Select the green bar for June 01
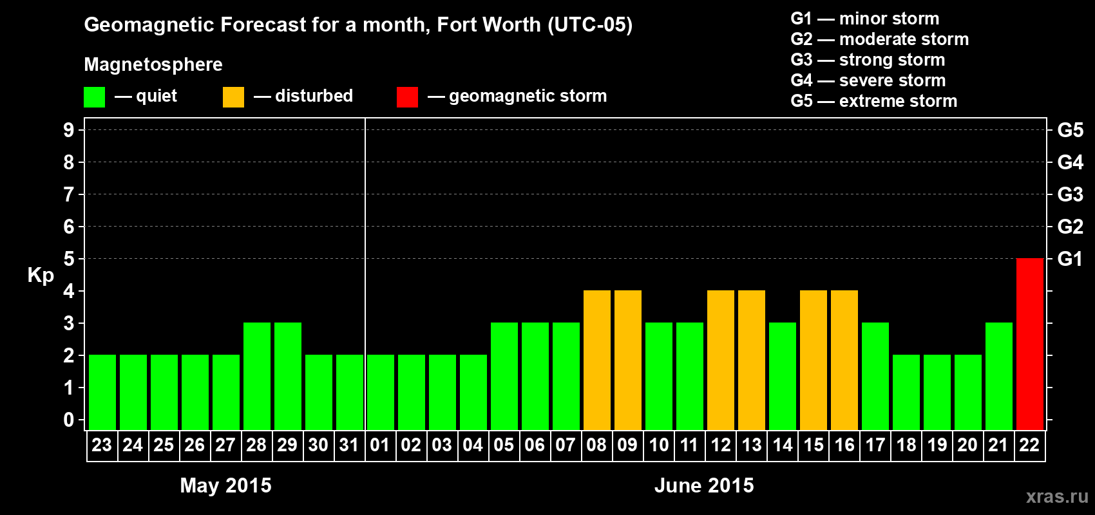Viewport: 1095px width, 515px height. click(x=381, y=392)
